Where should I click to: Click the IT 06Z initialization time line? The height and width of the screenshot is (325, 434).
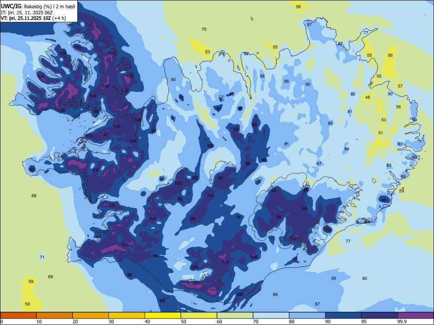(x=26, y=13)
